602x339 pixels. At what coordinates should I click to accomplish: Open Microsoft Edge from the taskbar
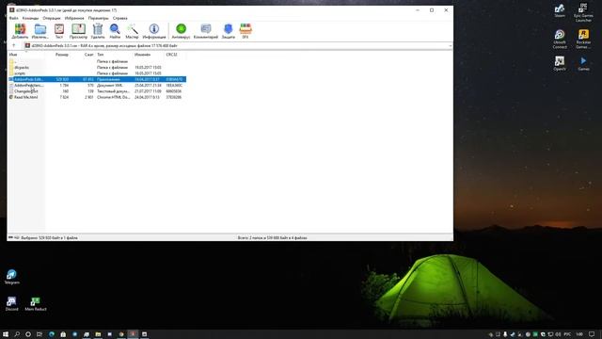click(52, 334)
